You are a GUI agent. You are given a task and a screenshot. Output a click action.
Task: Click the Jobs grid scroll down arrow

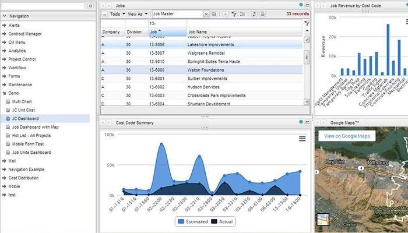coord(307,102)
